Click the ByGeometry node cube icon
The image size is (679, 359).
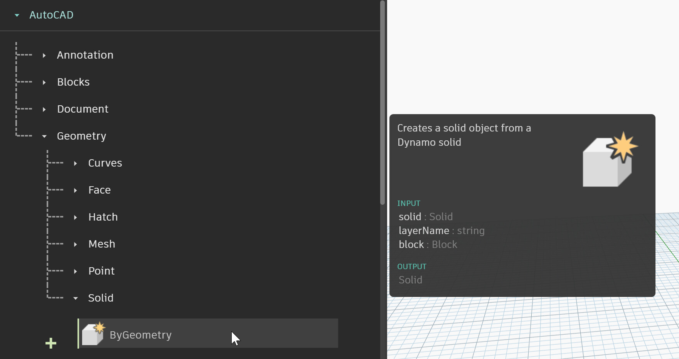(93, 334)
